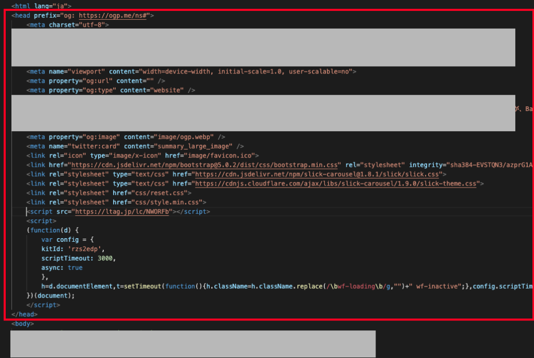Click the opening <body> tag
Image resolution: width=534 pixels, height=358 pixels.
pos(22,324)
